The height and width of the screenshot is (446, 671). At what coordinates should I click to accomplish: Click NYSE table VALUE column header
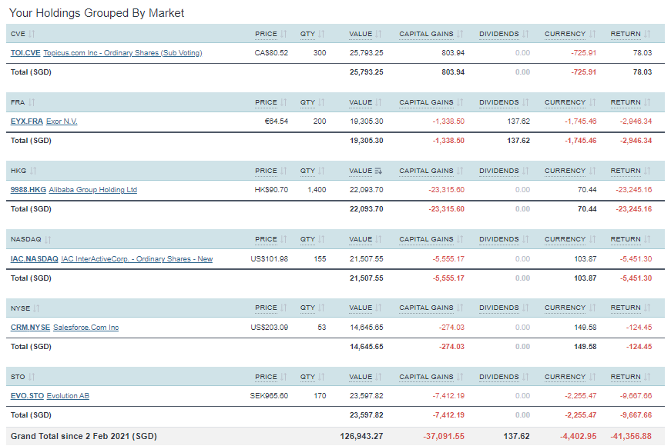pyautogui.click(x=361, y=308)
